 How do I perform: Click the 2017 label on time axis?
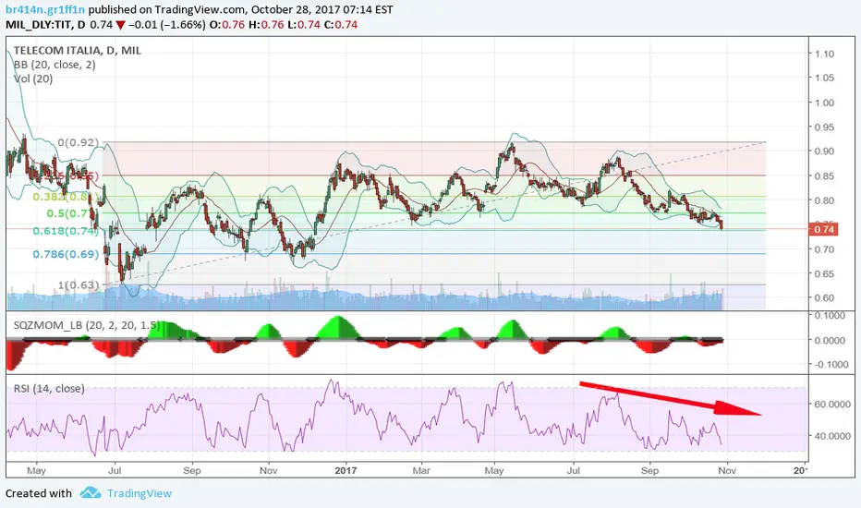pyautogui.click(x=346, y=470)
